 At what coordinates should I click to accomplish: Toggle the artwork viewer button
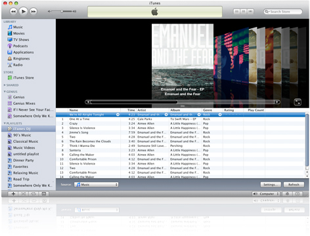44,194
